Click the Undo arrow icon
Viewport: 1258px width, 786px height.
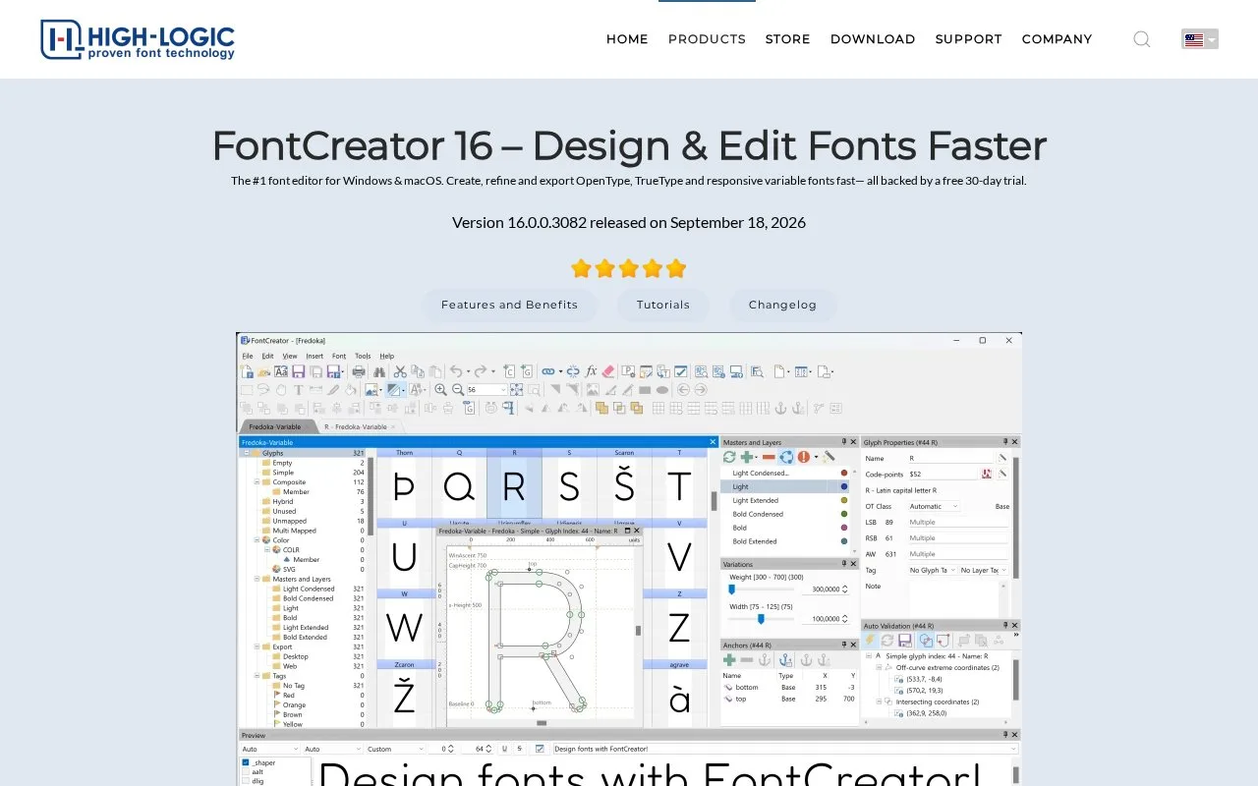456,371
